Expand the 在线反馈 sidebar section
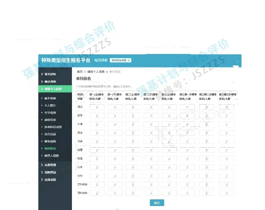The width and height of the screenshot is (265, 210). 51,180
